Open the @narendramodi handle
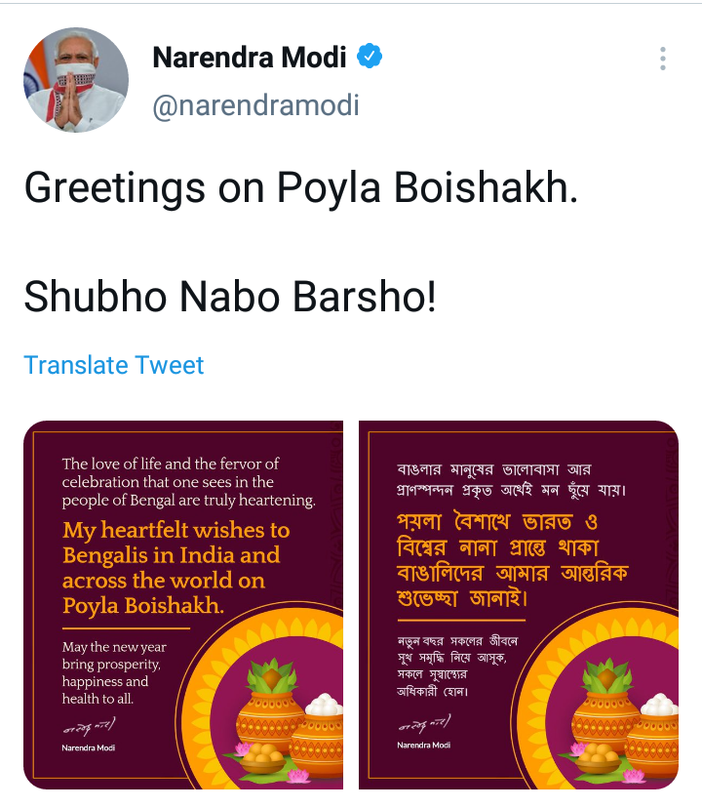The image size is (702, 808). [255, 105]
